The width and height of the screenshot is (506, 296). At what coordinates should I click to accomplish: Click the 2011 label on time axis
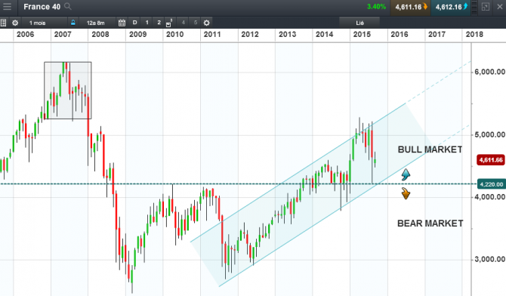tap(212, 34)
